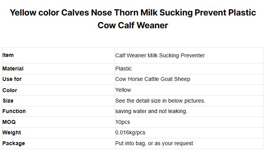Viewport: 269px width, 156px height.
Task: Click "Calf Weaner Milk Sucking Preventer" cell
Action: [160, 55]
